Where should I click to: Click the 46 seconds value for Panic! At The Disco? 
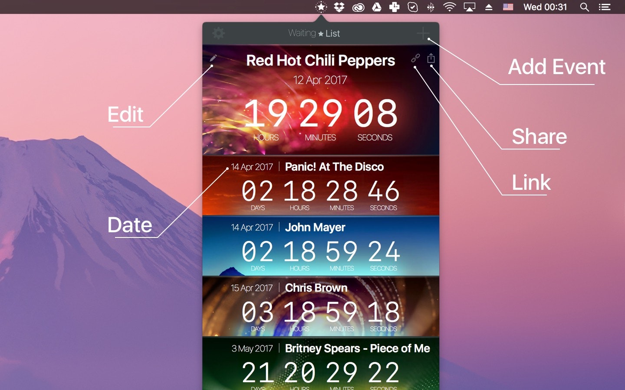(x=384, y=191)
